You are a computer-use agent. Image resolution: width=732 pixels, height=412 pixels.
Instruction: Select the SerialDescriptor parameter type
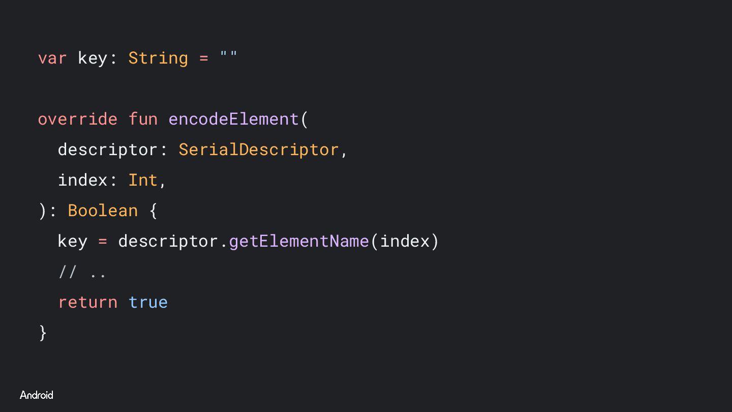click(x=258, y=150)
